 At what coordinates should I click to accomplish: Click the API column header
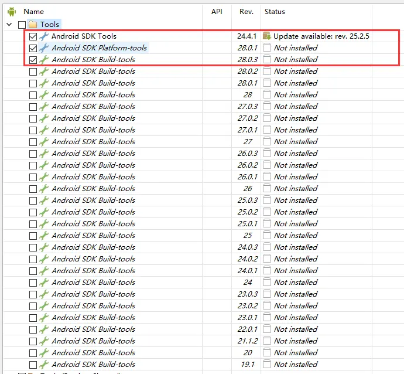pyautogui.click(x=217, y=12)
